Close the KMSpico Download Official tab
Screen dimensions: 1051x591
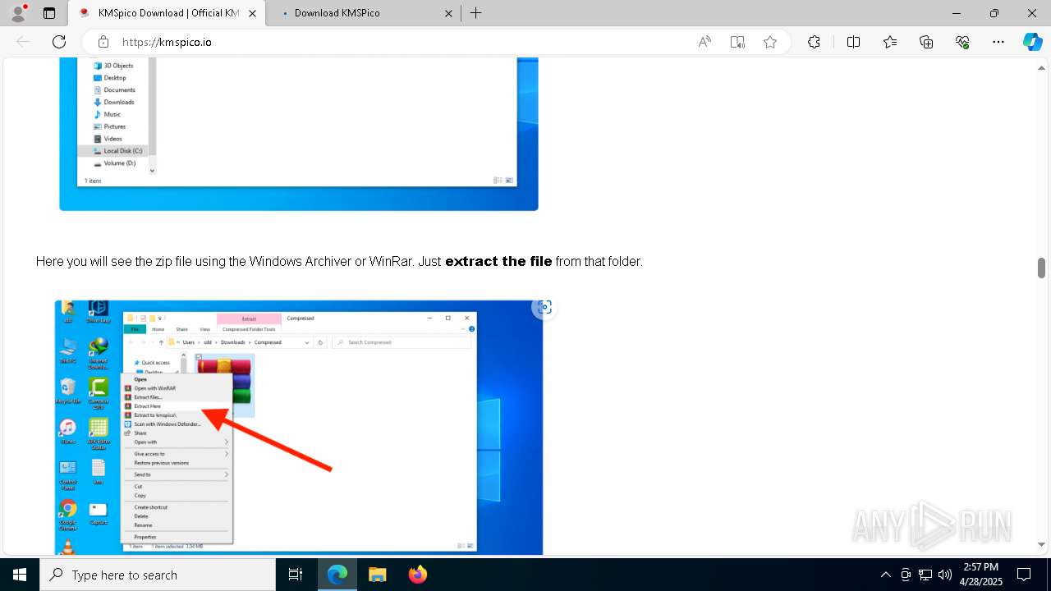click(252, 13)
